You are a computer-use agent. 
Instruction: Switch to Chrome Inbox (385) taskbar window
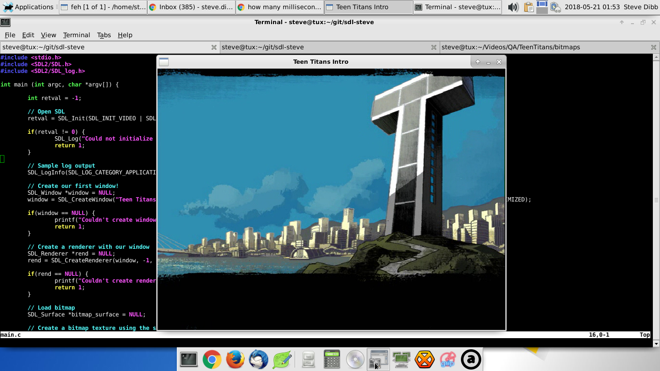point(191,7)
